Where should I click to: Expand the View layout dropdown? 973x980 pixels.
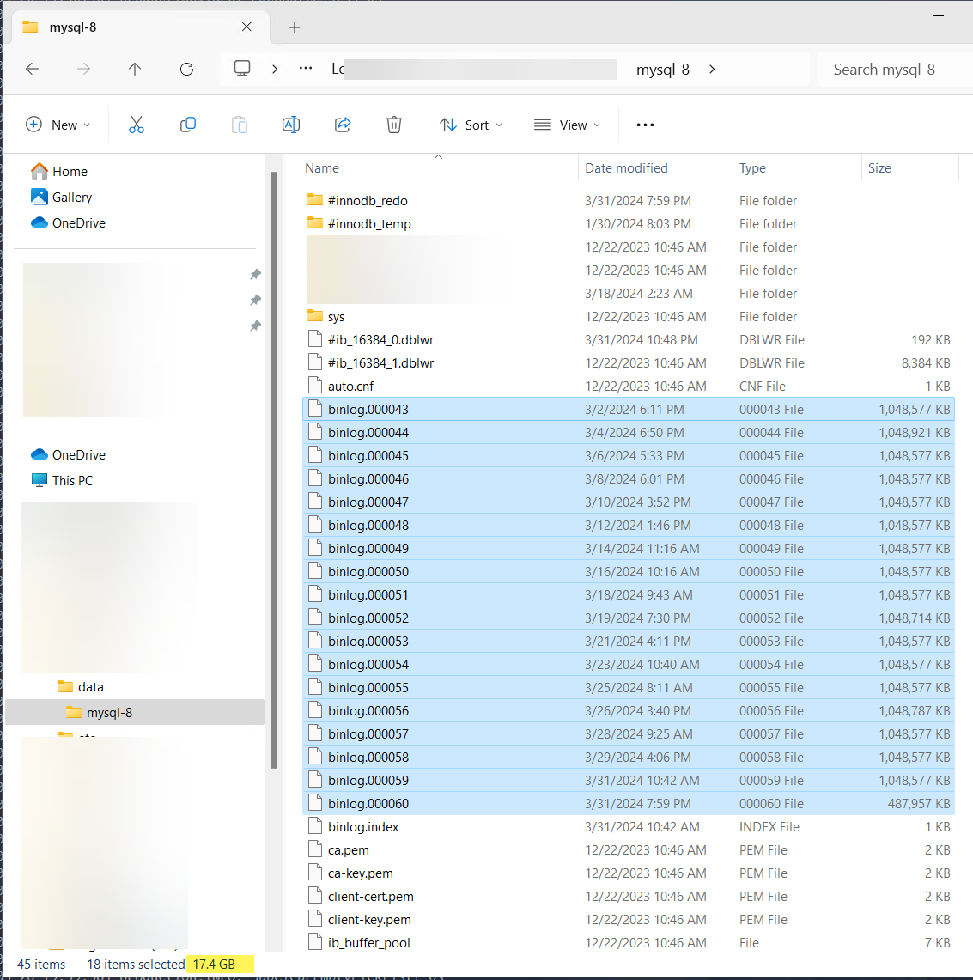pyautogui.click(x=567, y=125)
